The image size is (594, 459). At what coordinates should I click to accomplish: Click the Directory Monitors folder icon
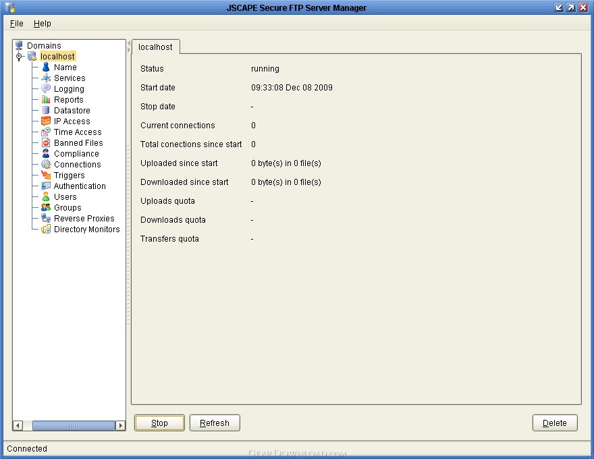[x=46, y=229]
